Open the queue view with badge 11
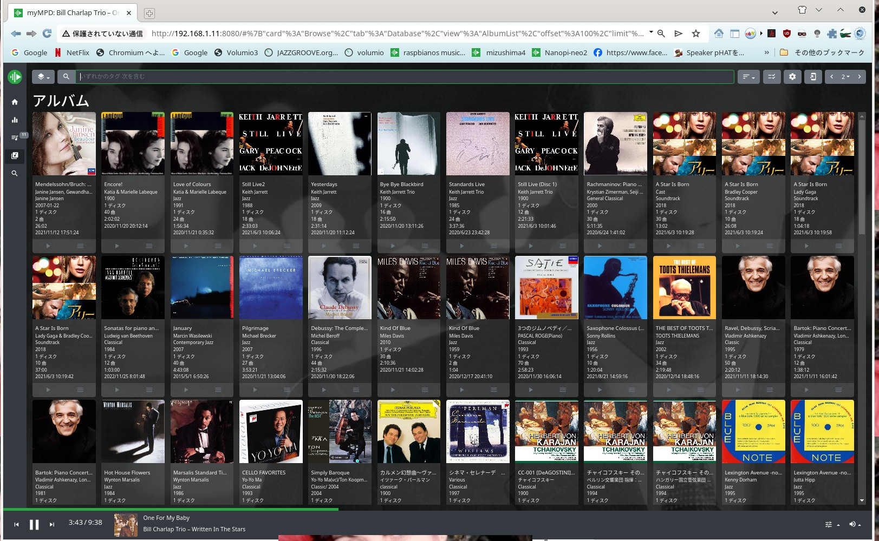 point(15,137)
